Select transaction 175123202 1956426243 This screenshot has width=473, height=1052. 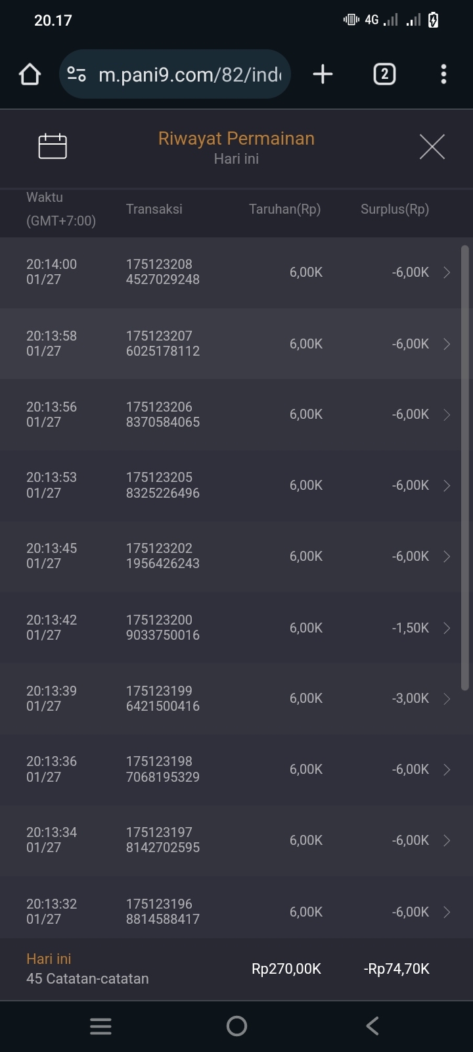click(163, 556)
